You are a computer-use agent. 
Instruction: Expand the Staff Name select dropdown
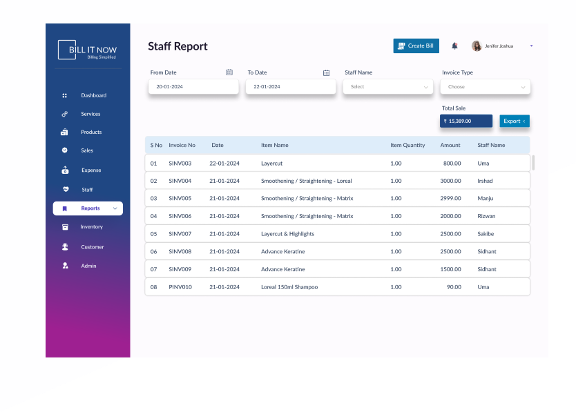[388, 87]
